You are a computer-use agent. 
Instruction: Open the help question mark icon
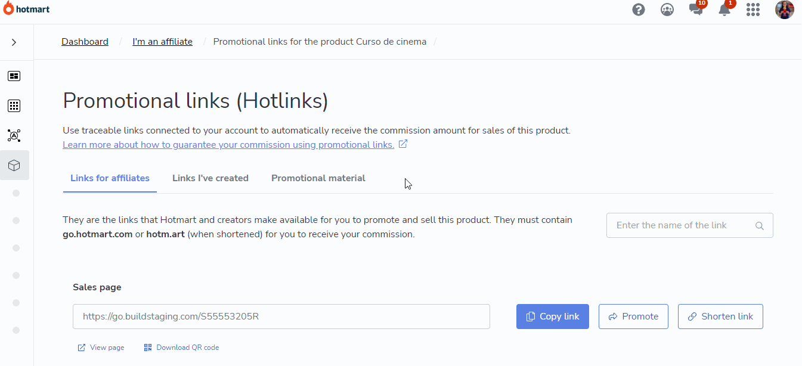click(639, 10)
